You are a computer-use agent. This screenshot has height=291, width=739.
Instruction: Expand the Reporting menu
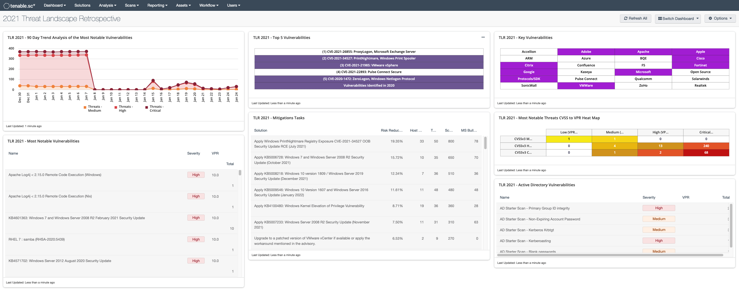pyautogui.click(x=157, y=5)
